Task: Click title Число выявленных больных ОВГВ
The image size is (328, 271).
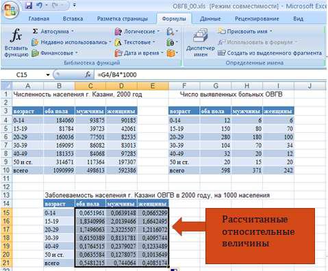Action: point(231,94)
